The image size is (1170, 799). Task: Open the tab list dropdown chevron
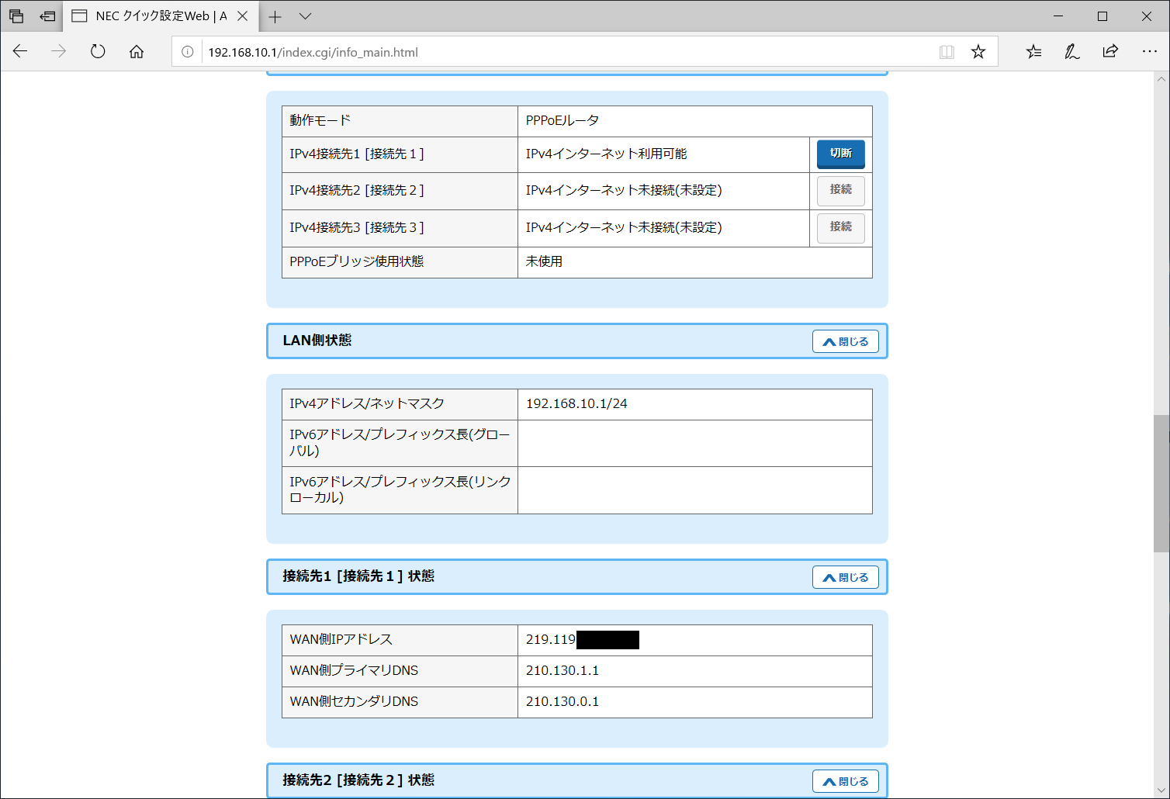point(304,16)
